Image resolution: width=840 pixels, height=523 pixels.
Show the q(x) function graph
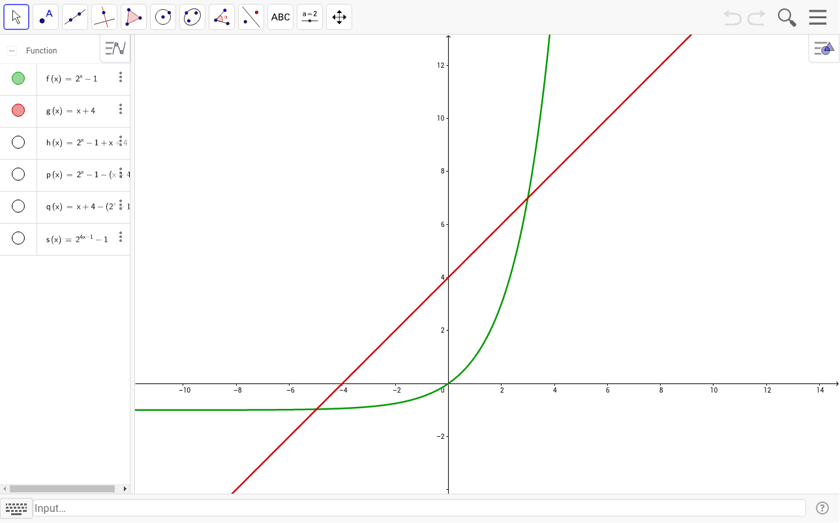[18, 206]
